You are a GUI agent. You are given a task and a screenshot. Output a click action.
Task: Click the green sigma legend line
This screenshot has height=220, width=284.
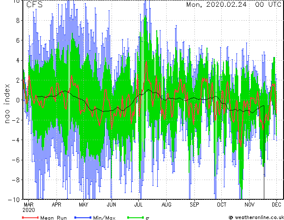[x=135, y=217]
